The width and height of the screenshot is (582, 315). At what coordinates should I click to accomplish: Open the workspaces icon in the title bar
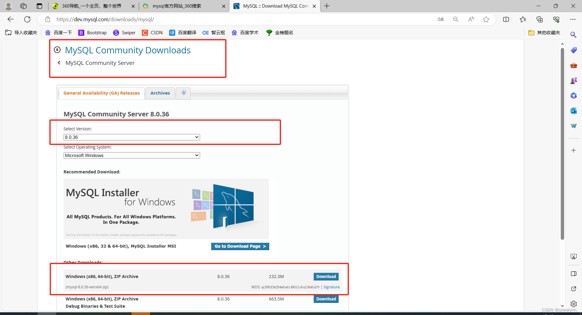pos(24,6)
